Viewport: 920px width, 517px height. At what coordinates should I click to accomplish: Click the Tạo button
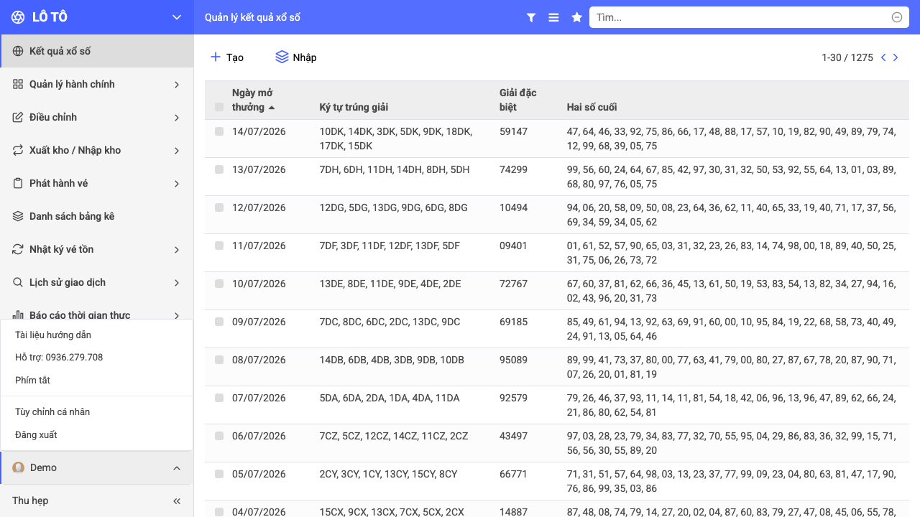(x=226, y=57)
